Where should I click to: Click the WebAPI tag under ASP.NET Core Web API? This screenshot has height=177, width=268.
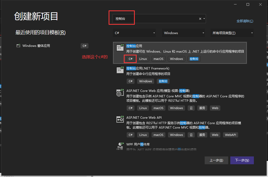pyautogui.click(x=230, y=135)
